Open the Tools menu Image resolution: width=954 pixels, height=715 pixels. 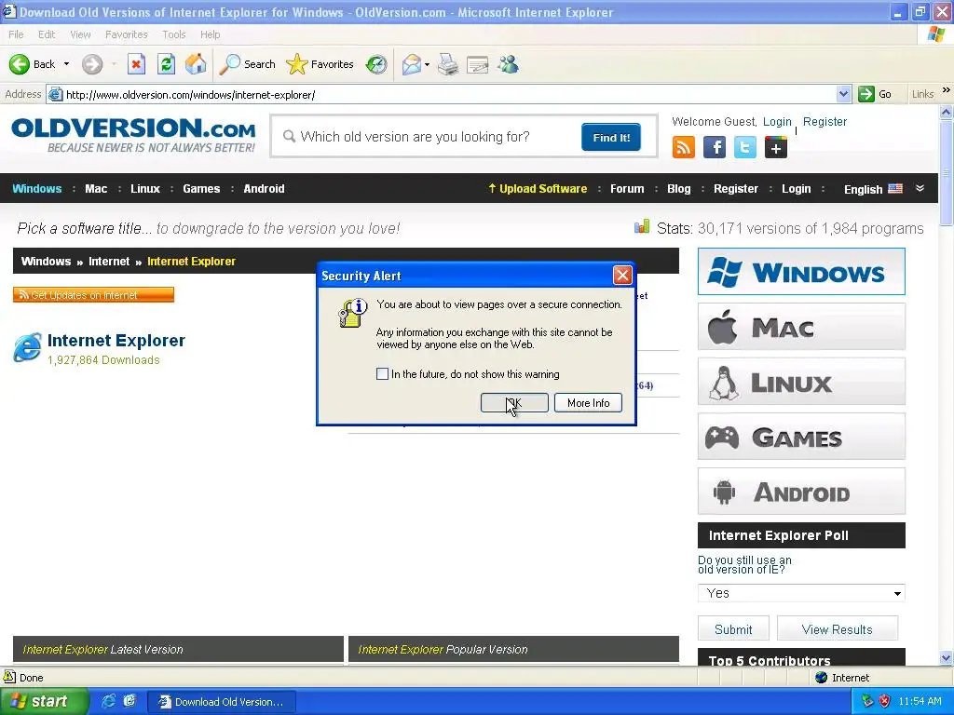click(173, 34)
